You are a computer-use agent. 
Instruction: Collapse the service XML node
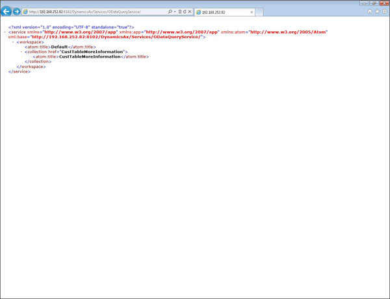5,32
